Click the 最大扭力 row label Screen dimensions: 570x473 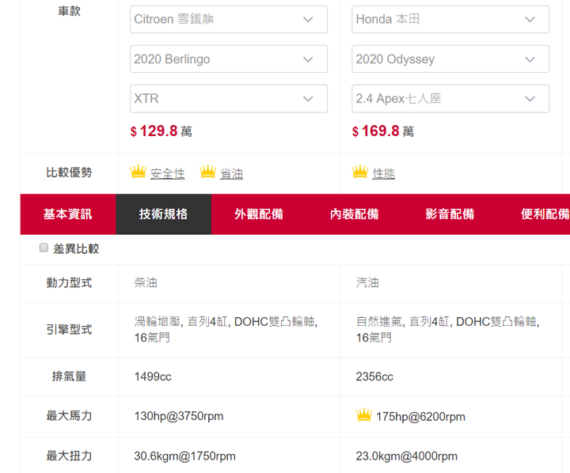(x=69, y=456)
